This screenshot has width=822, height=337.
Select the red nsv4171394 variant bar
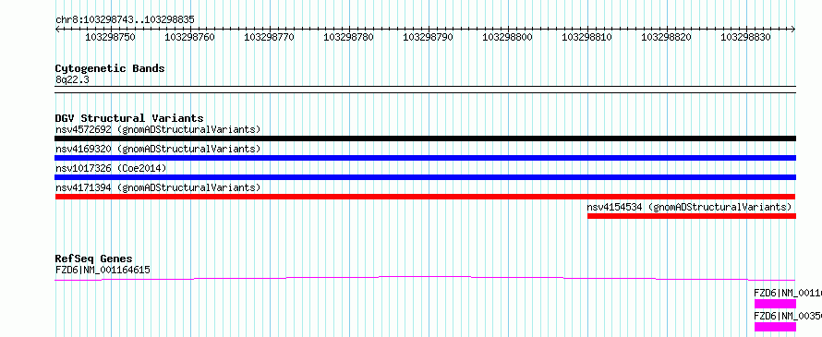[x=425, y=197]
